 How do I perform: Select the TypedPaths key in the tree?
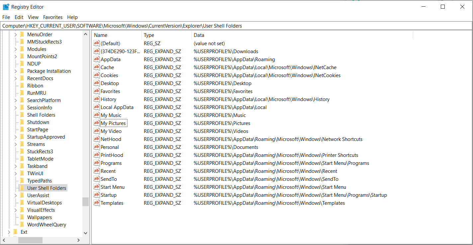click(x=40, y=181)
